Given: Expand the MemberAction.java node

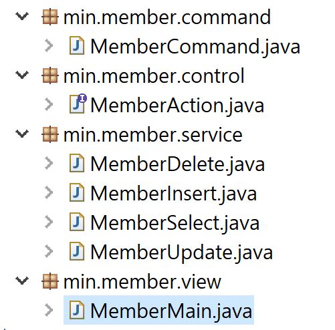Looking at the screenshot, I should click(49, 104).
